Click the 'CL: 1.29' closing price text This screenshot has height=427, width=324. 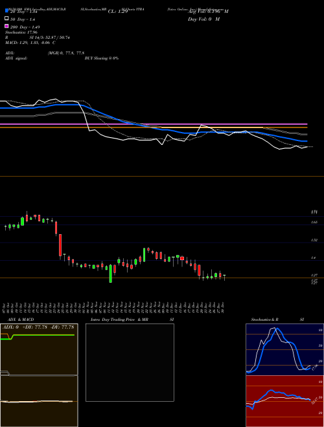click(x=118, y=12)
